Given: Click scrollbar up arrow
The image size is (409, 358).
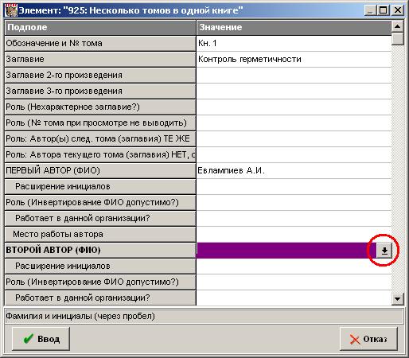Looking at the screenshot, I should (397, 26).
